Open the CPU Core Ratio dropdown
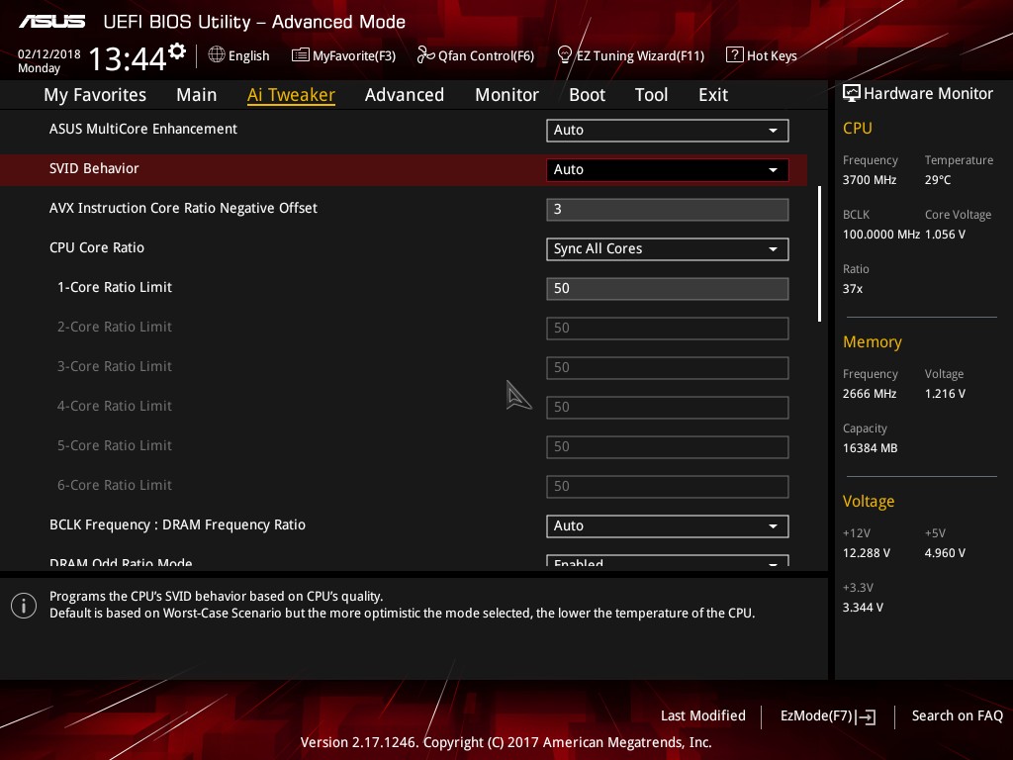Screen dimensions: 1013x760 point(668,248)
